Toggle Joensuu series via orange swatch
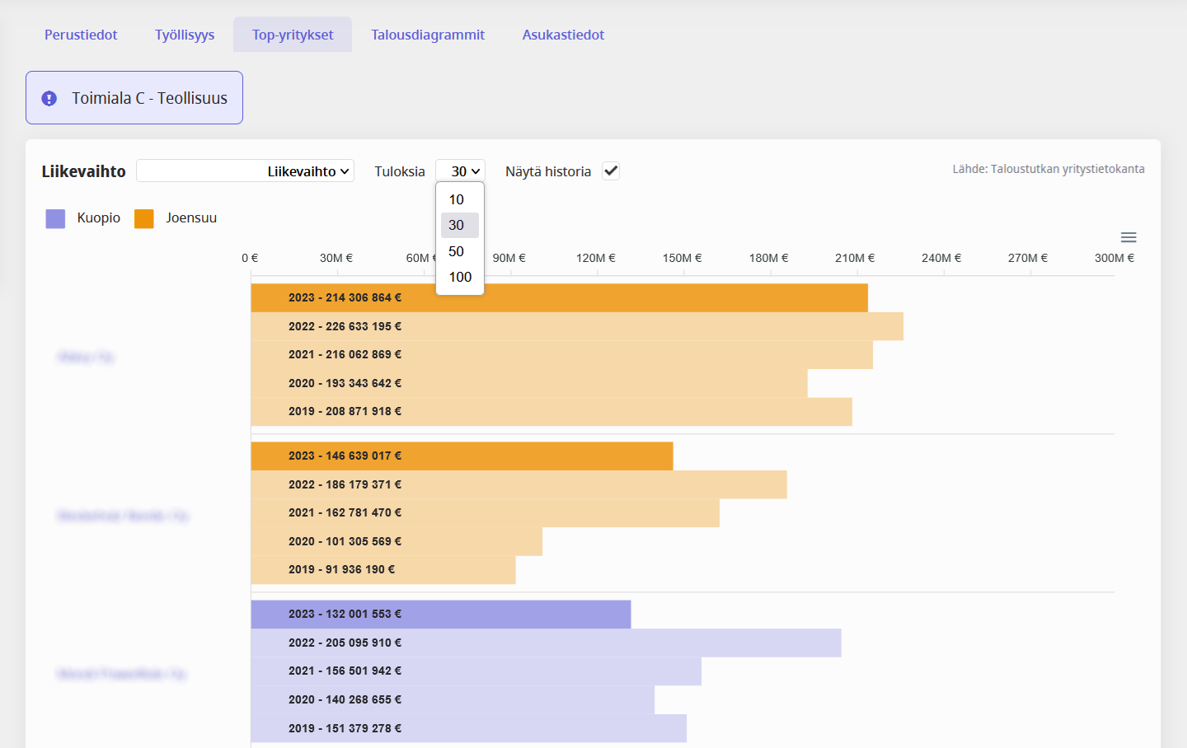The height and width of the screenshot is (748, 1187). coord(144,218)
